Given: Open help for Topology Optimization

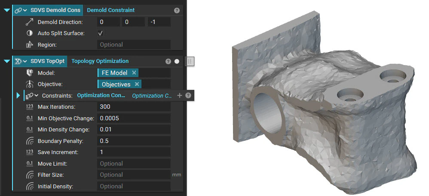Looking at the screenshot, I should pyautogui.click(x=168, y=62).
